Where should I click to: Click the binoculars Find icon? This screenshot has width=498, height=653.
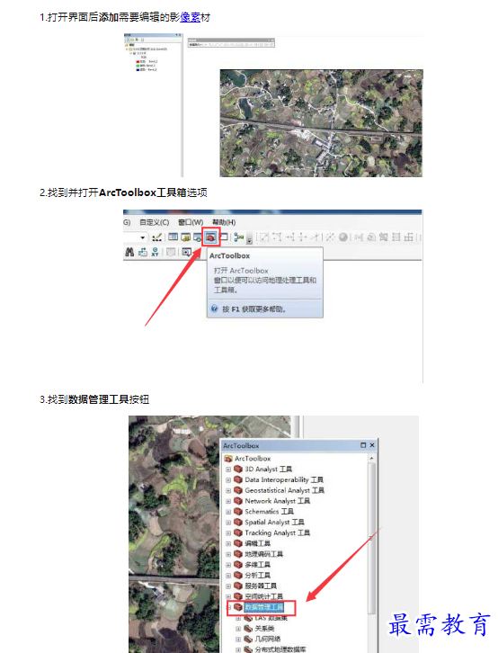pyautogui.click(x=129, y=252)
